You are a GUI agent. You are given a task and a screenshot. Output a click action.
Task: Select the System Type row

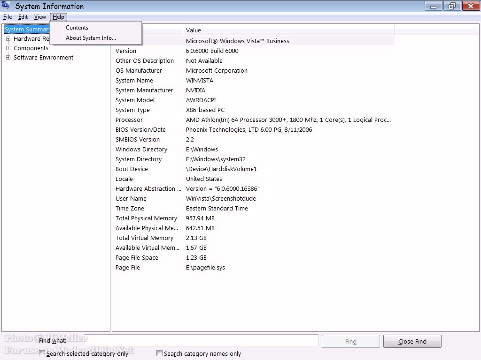pos(253,110)
